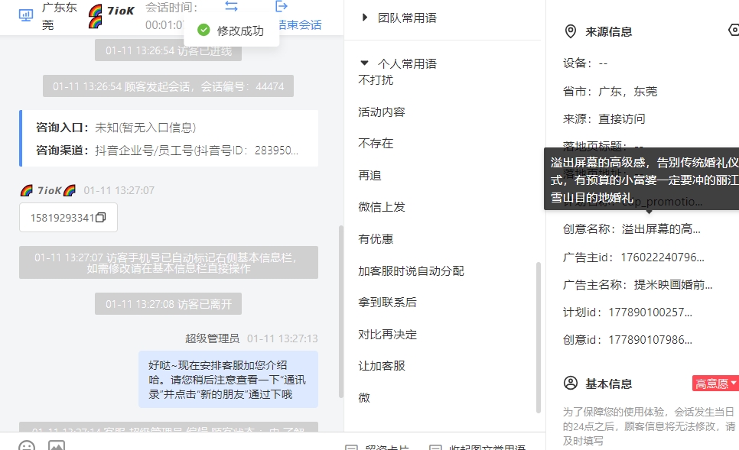Click the 广告主id 176022240796 field

tap(633, 257)
